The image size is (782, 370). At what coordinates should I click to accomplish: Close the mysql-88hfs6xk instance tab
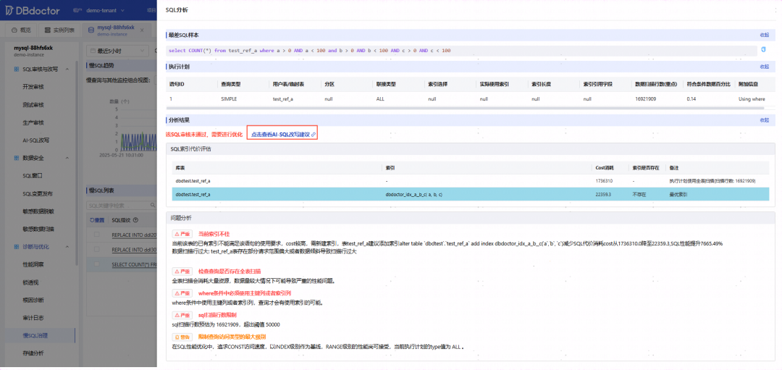pos(142,30)
